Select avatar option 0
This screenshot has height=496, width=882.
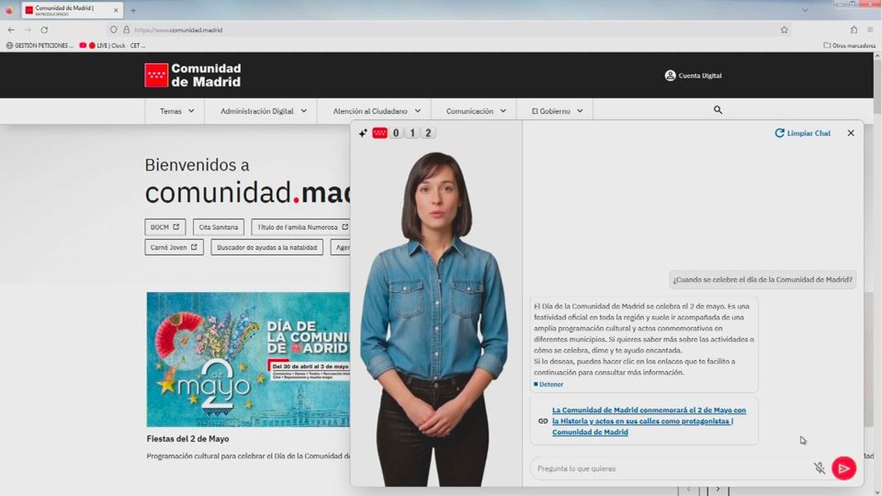(396, 133)
